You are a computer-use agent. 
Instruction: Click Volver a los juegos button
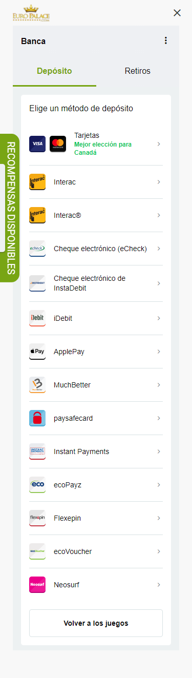(96, 623)
